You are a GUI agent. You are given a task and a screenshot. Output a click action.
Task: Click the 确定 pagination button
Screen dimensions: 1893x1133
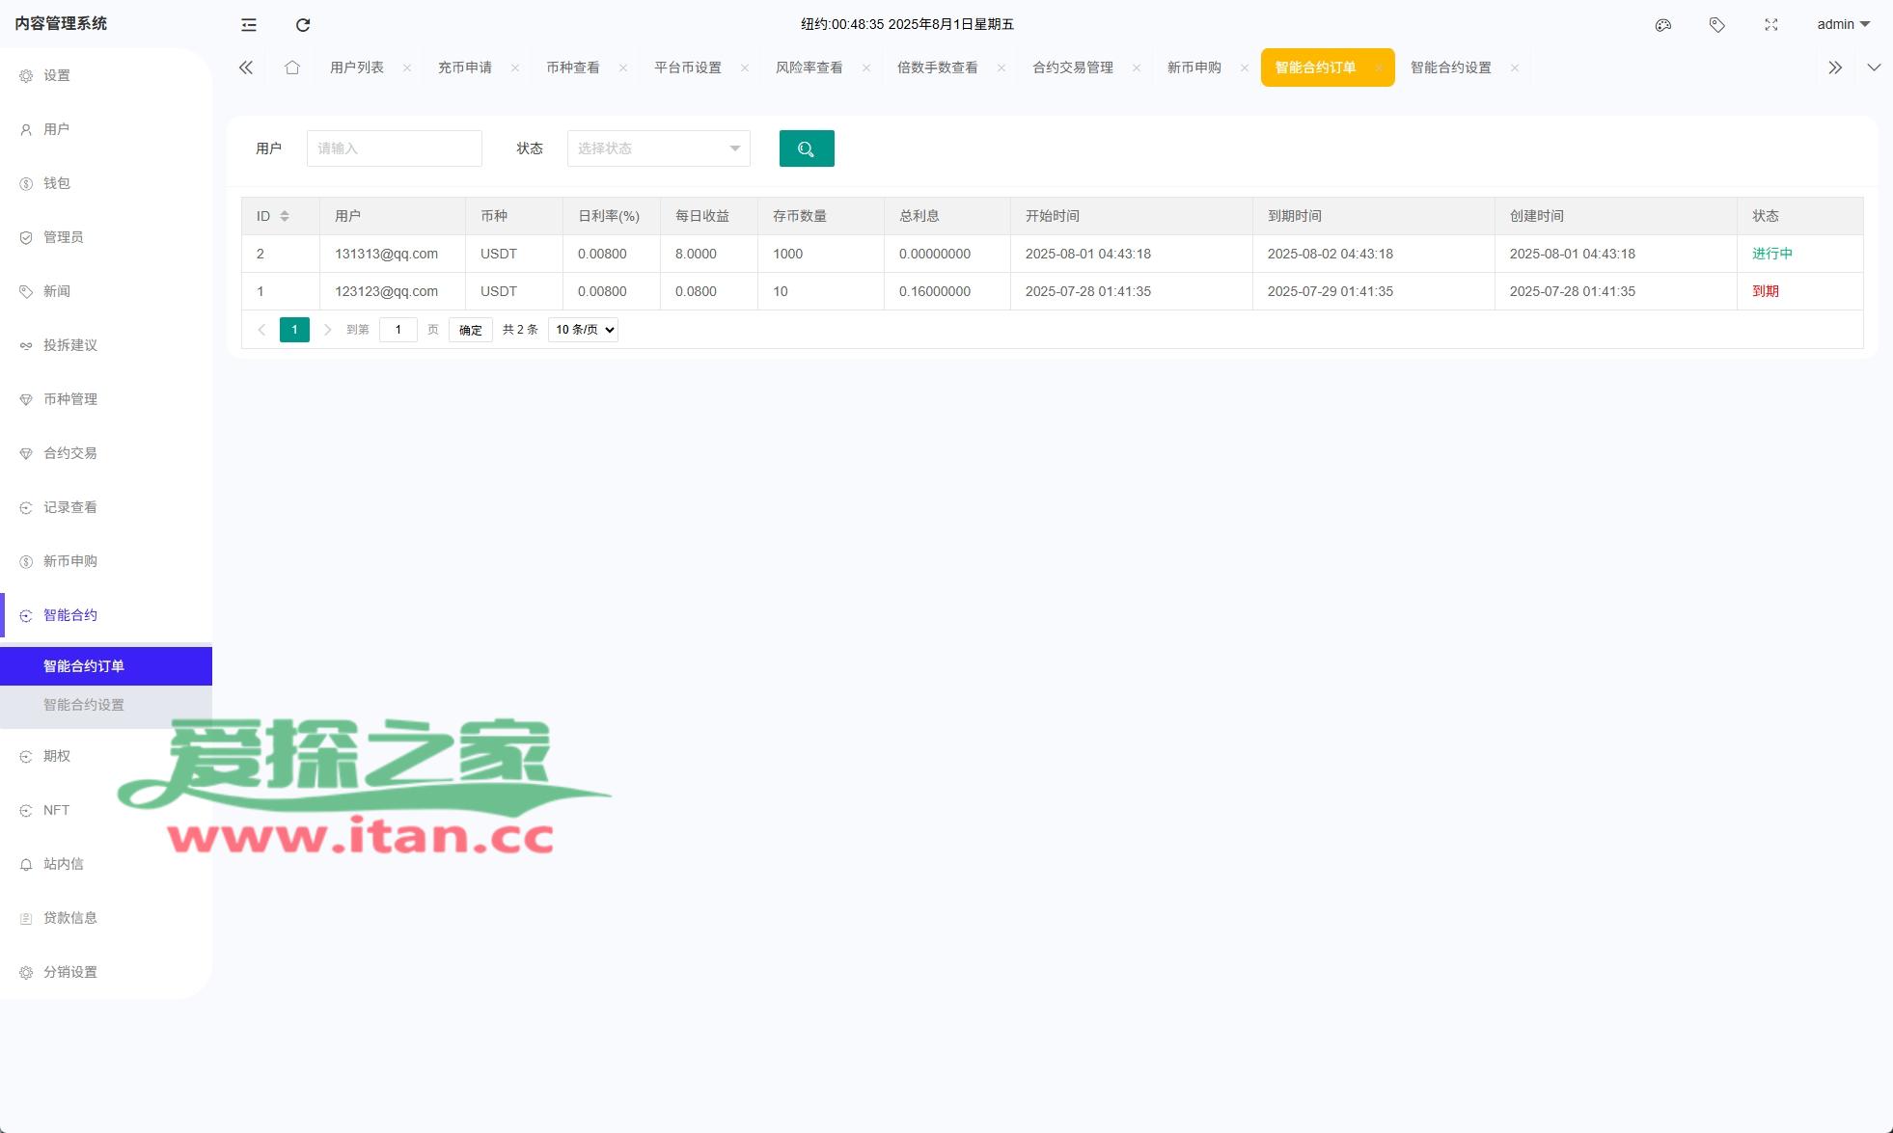click(x=471, y=330)
